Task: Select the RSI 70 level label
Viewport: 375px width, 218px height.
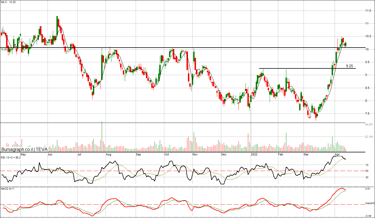Action: 367,165
